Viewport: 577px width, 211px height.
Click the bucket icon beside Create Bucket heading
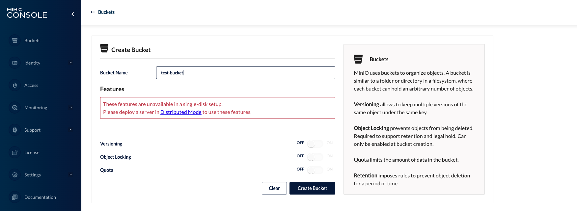click(x=104, y=48)
